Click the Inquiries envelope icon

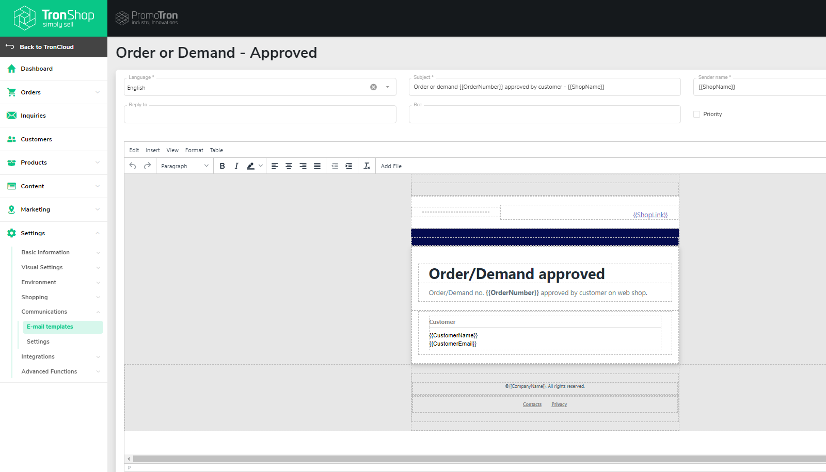11,116
